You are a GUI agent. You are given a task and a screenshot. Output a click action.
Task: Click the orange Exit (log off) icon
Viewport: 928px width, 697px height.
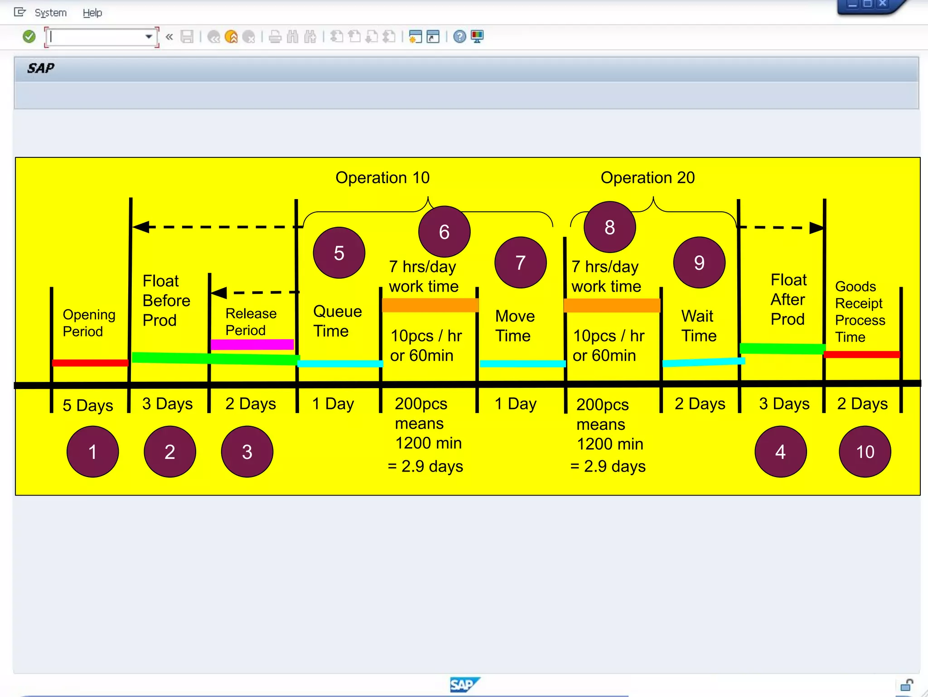click(231, 37)
